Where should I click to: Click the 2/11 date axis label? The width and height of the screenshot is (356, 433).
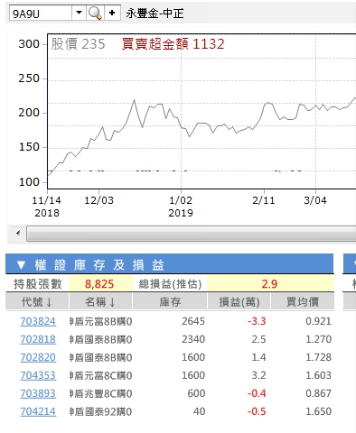point(264,200)
